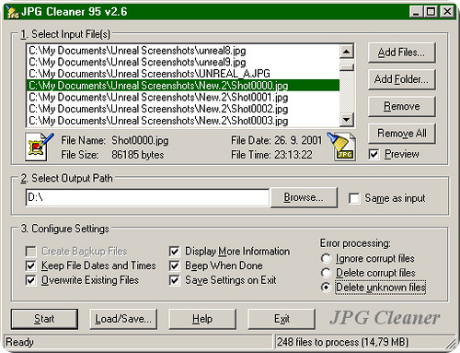The image size is (460, 353).
Task: Select unreal8.jpg in the file list
Action: [183, 51]
